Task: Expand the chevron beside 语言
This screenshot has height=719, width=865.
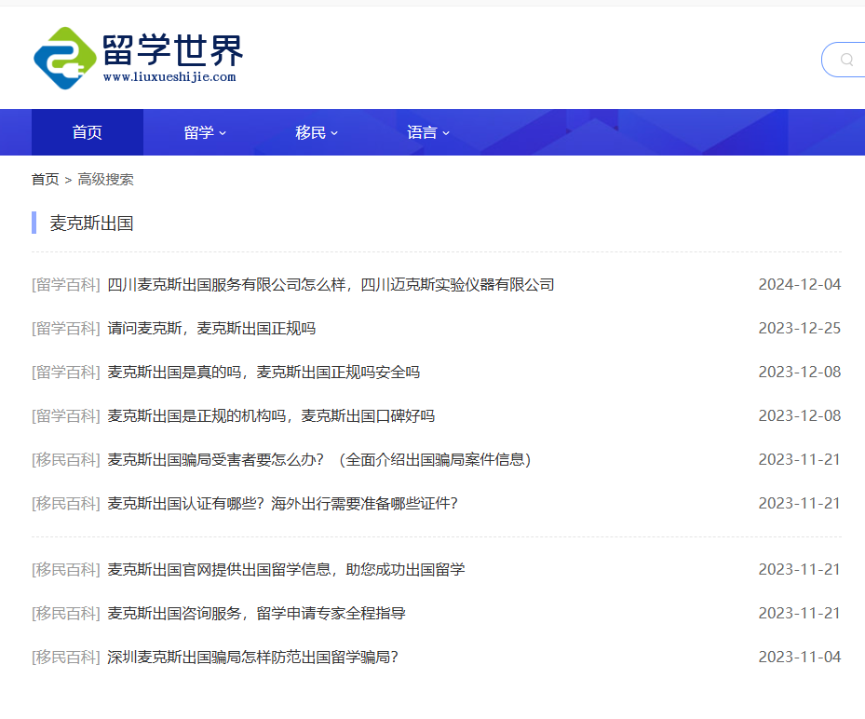Action: click(x=446, y=133)
